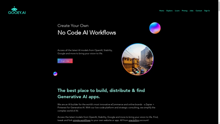
Task: Click the "Create Your Own" subtitle text
Action: 73,26
